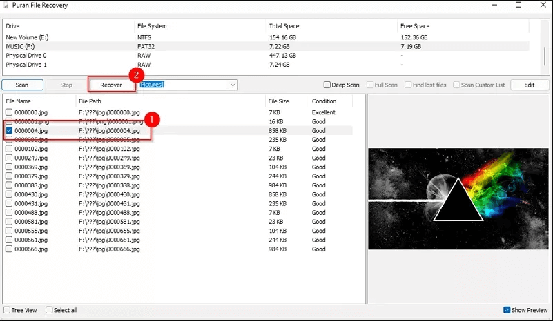Screen dimensions: 553x321
Task: Start a scan with the Scan button
Action: pyautogui.click(x=22, y=85)
